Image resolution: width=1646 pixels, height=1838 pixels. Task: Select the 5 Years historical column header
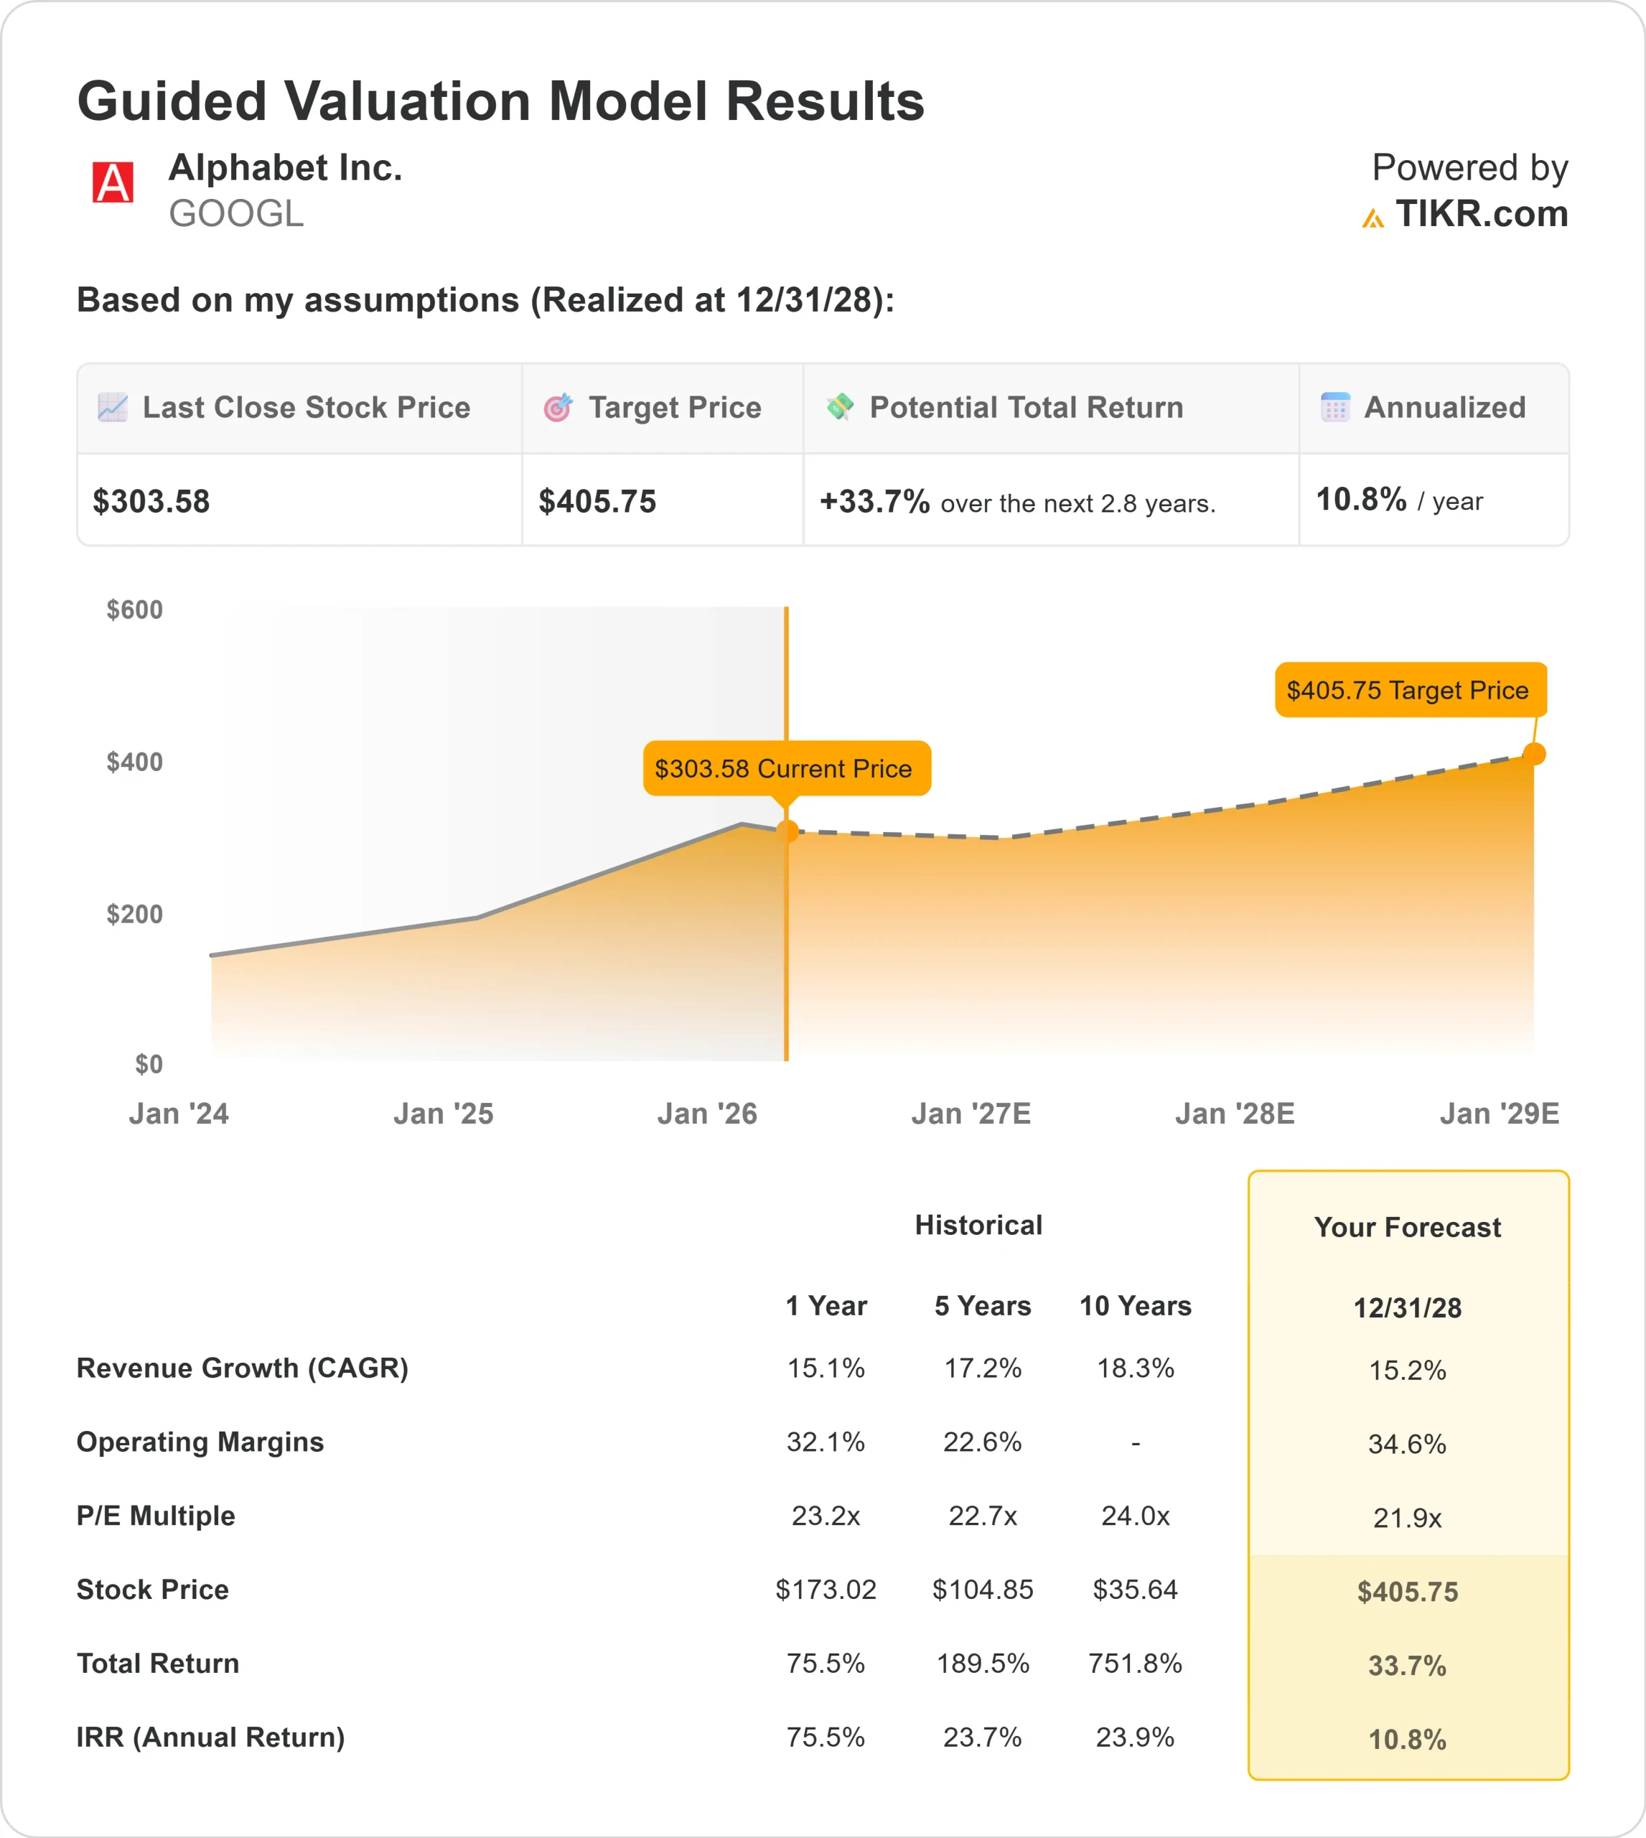[x=982, y=1306]
